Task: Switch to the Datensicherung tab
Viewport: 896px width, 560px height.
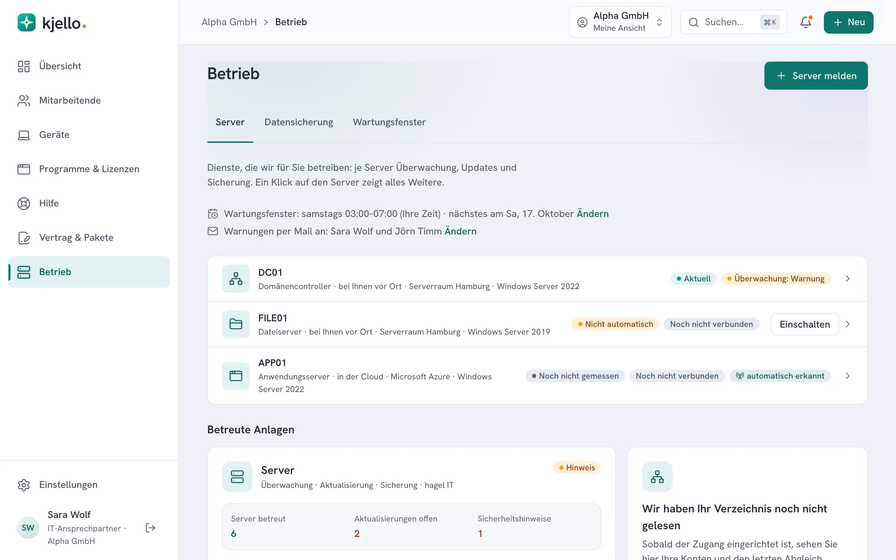Action: coord(299,122)
